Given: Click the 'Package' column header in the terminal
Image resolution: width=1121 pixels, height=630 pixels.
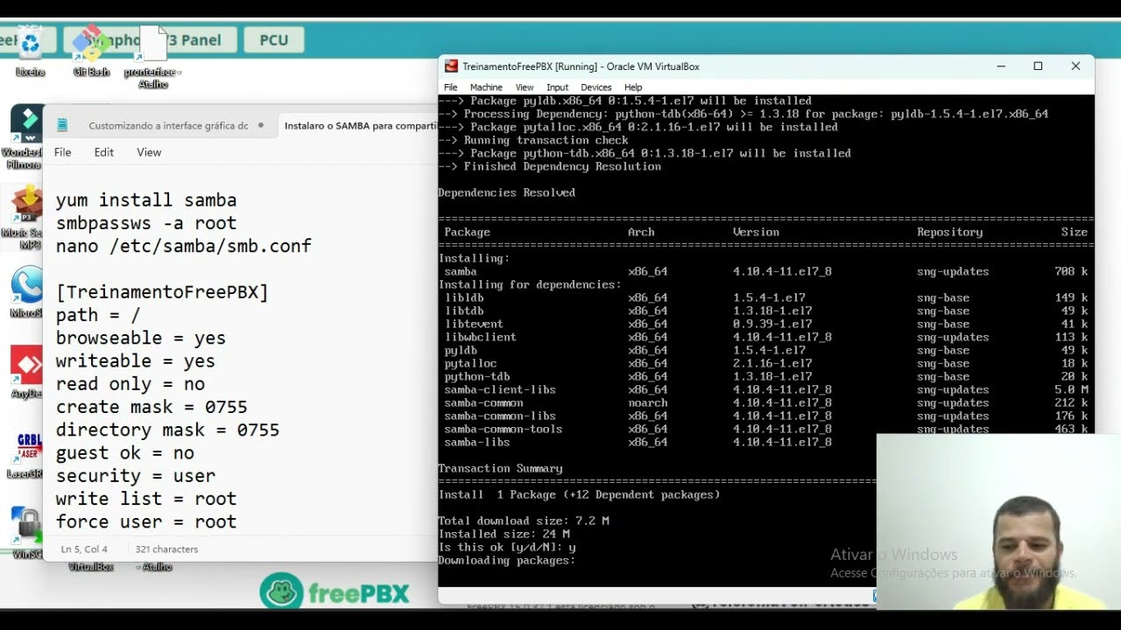Looking at the screenshot, I should point(467,232).
